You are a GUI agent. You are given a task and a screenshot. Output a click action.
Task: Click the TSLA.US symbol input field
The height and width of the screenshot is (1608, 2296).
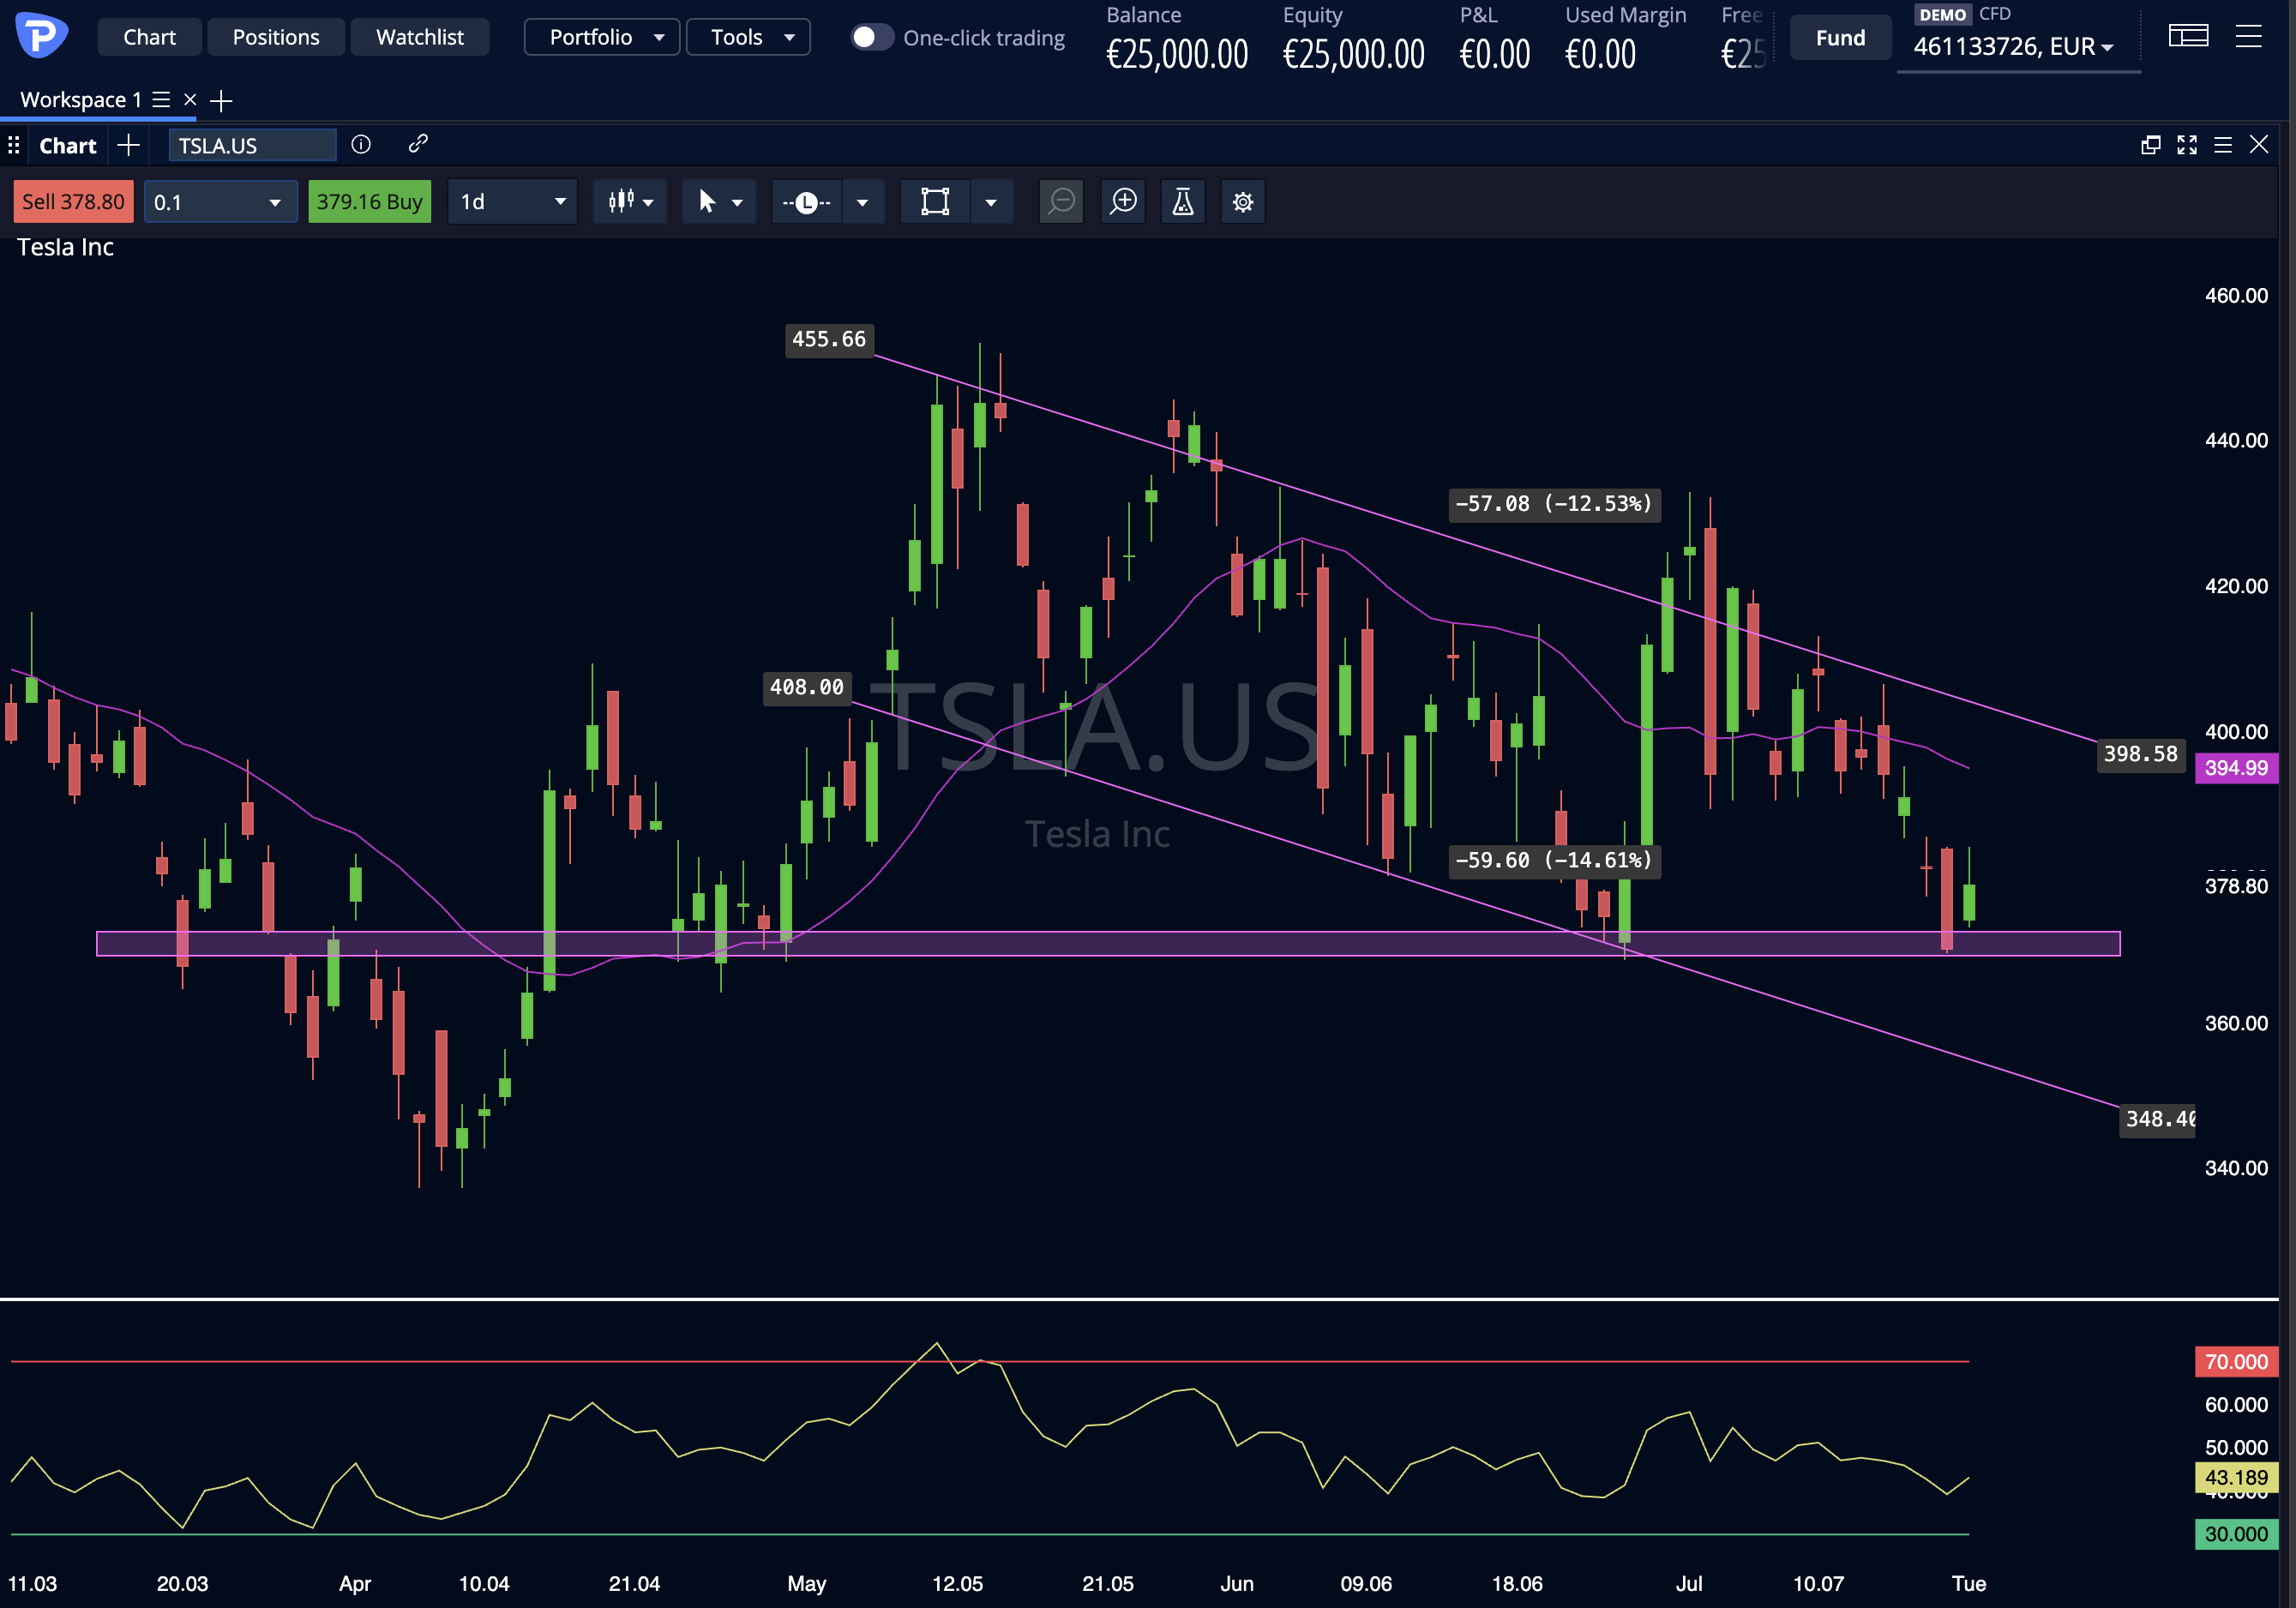pos(252,145)
